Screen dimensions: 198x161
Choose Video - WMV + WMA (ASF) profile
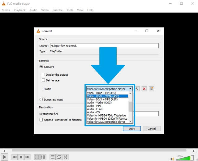tap(107, 96)
